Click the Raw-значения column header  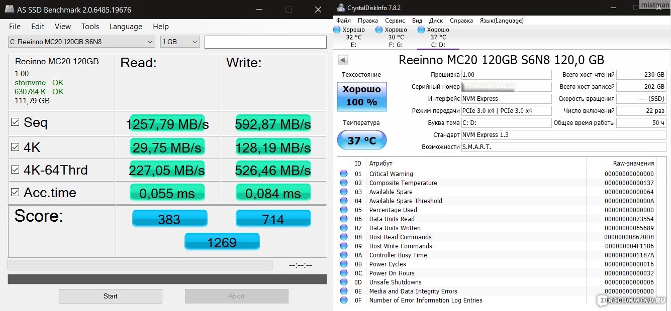[633, 164]
